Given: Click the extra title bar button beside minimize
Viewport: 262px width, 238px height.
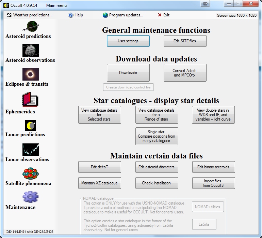Looking at the screenshot, I should coord(205,3).
